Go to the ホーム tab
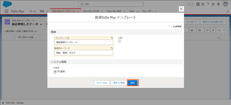The image size is (231, 105). click(33, 11)
